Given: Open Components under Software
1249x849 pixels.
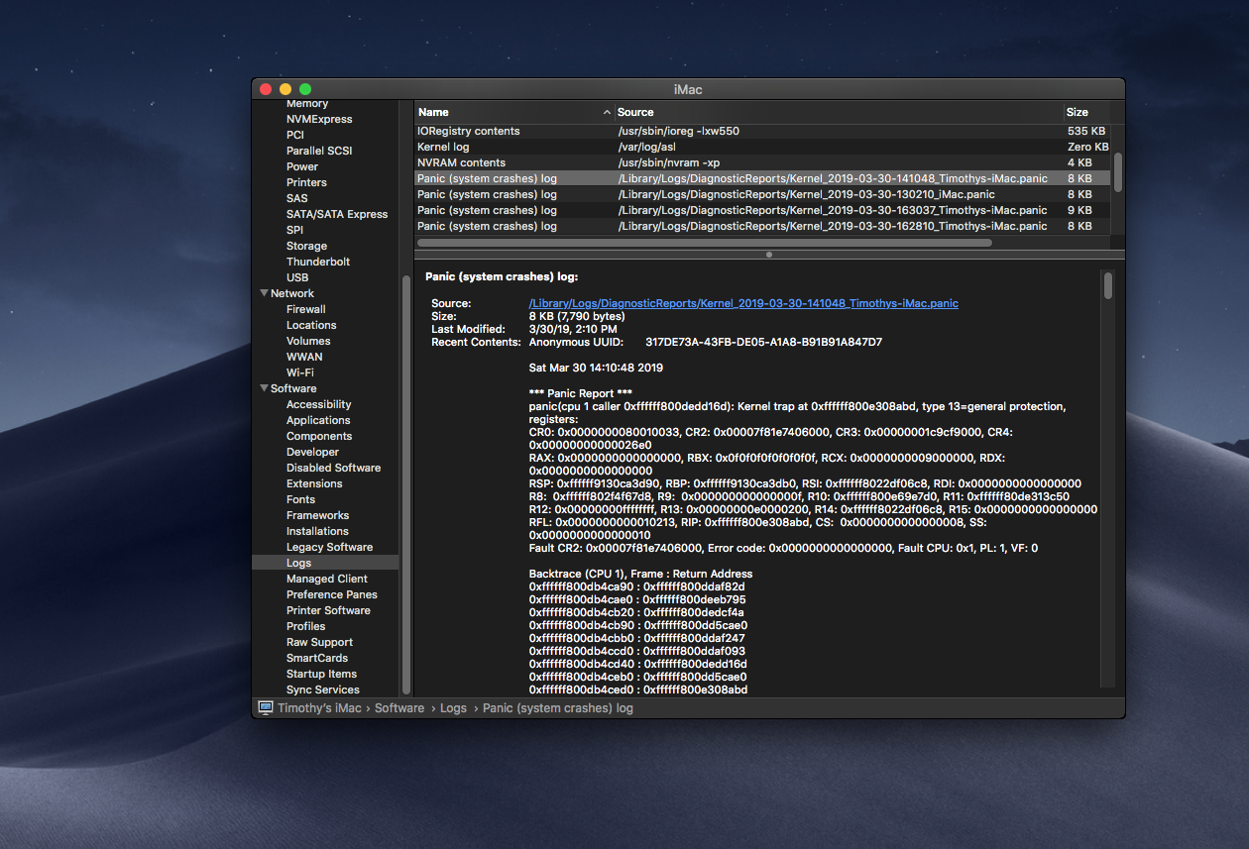Looking at the screenshot, I should [319, 436].
